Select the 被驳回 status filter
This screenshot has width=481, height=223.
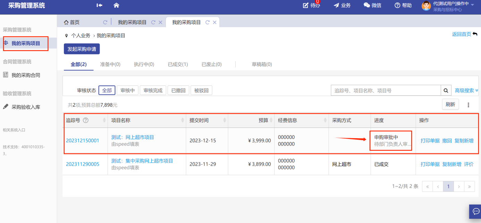tap(201, 90)
